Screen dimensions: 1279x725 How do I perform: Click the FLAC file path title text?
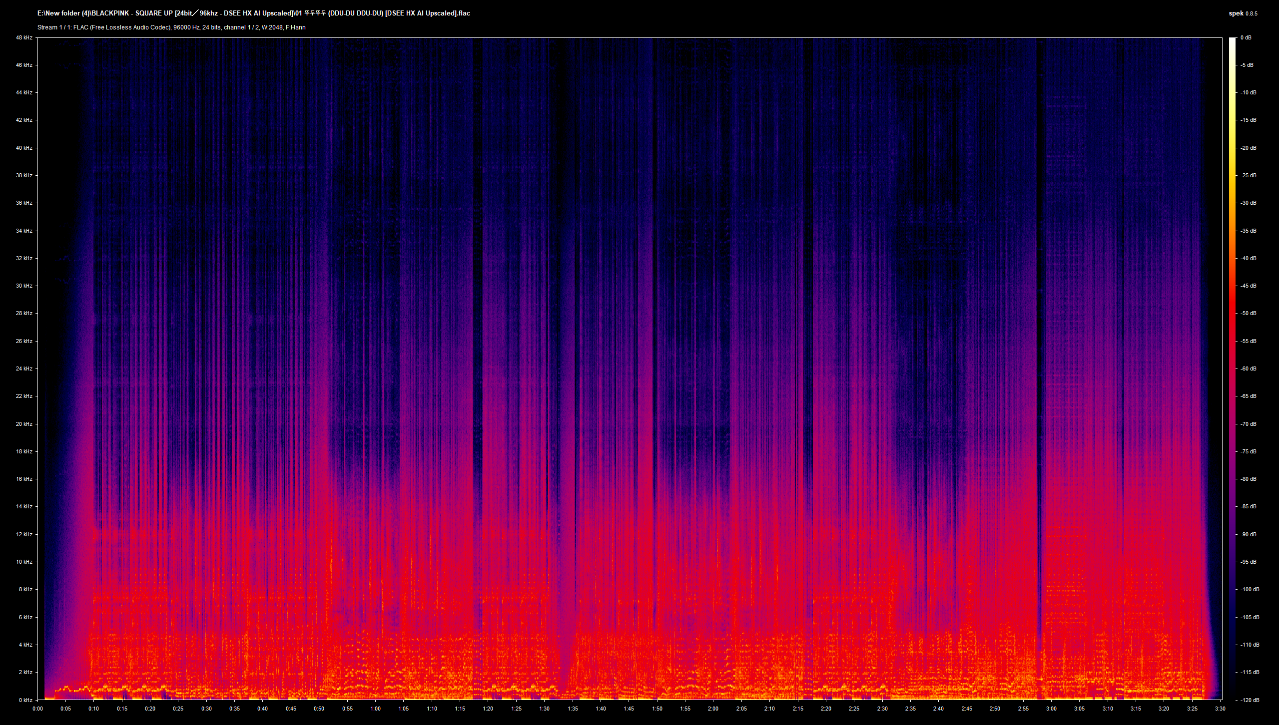tap(253, 13)
